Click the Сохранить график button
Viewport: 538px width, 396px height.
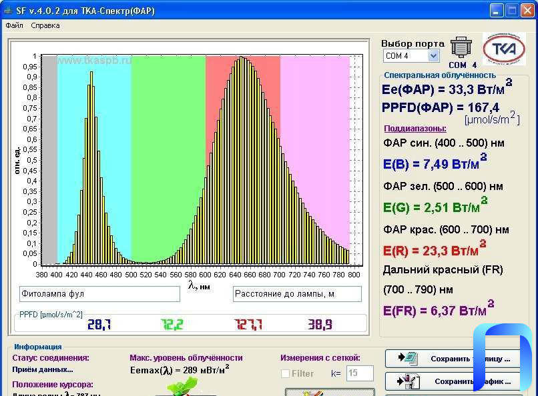(x=453, y=381)
